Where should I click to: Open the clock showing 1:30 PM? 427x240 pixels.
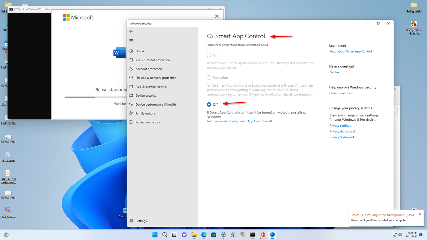point(412,235)
